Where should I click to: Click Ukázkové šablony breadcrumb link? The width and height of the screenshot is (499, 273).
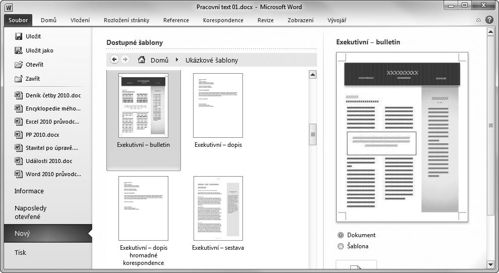click(x=212, y=60)
